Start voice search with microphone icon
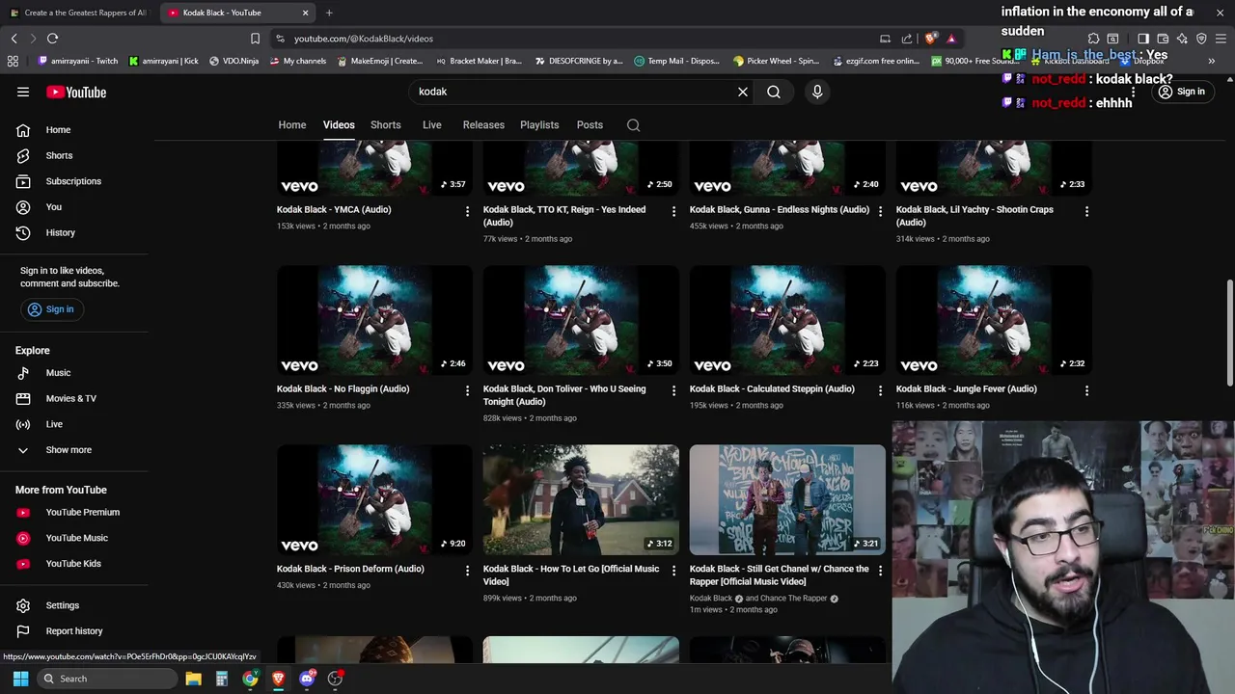Viewport: 1235px width, 694px height. [x=817, y=92]
